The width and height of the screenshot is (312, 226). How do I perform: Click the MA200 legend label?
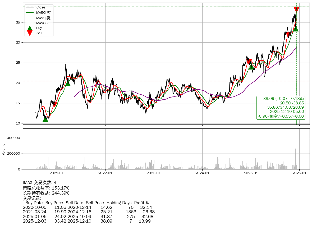[x=42, y=23]
